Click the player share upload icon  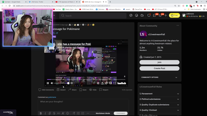tap(102, 83)
